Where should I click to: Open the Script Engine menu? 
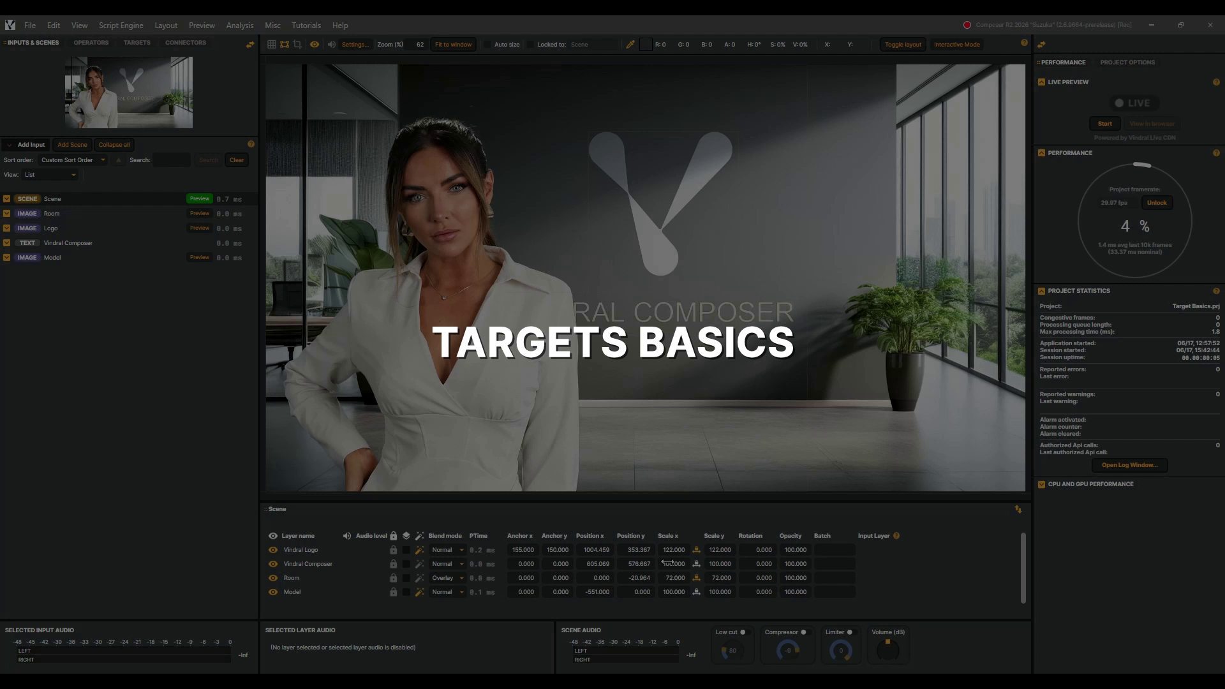point(121,26)
